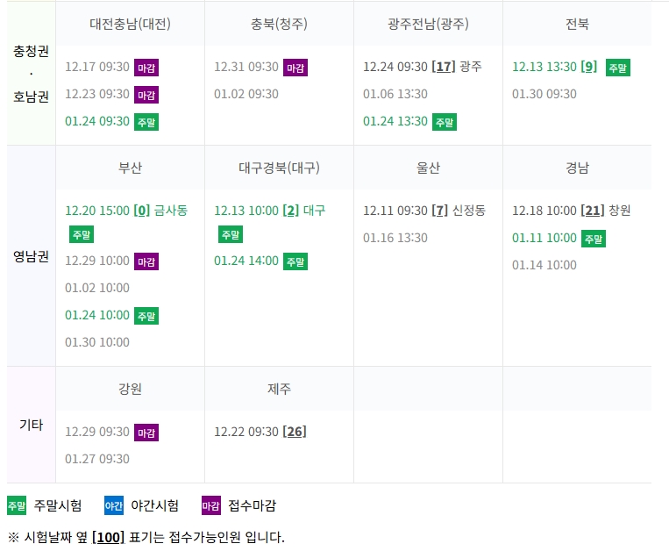This screenshot has width=669, height=551.
Task: Click the 대전충남(대전) column header
Action: pyautogui.click(x=130, y=24)
